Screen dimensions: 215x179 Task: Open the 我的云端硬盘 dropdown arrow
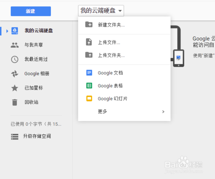click(120, 11)
